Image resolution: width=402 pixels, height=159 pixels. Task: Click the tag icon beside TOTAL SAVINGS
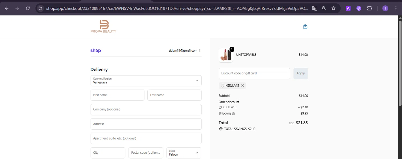[221, 129]
